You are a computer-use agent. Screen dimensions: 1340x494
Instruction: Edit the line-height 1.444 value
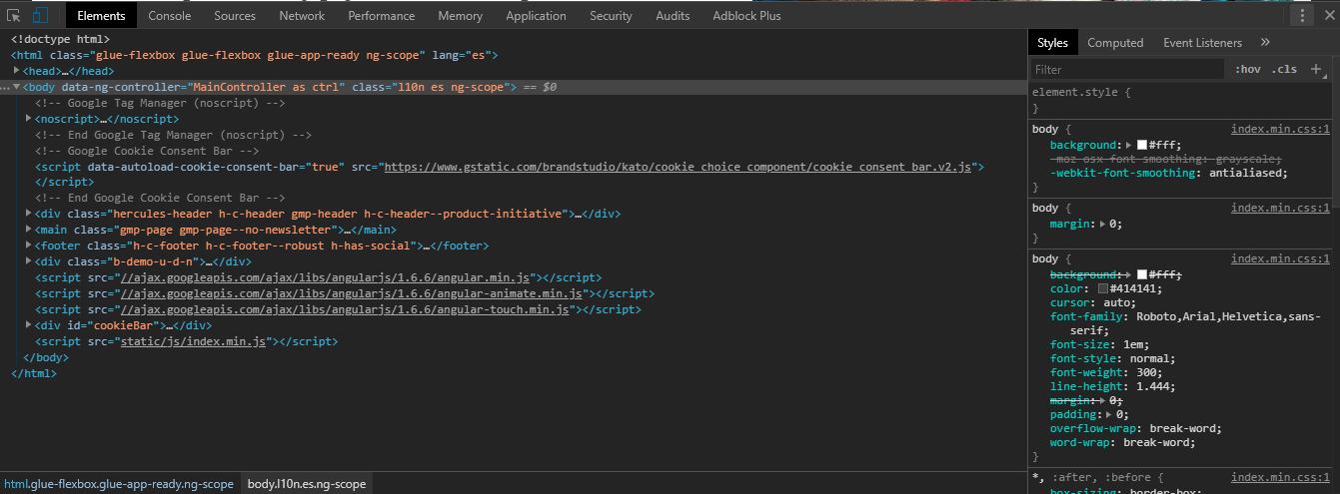1155,386
